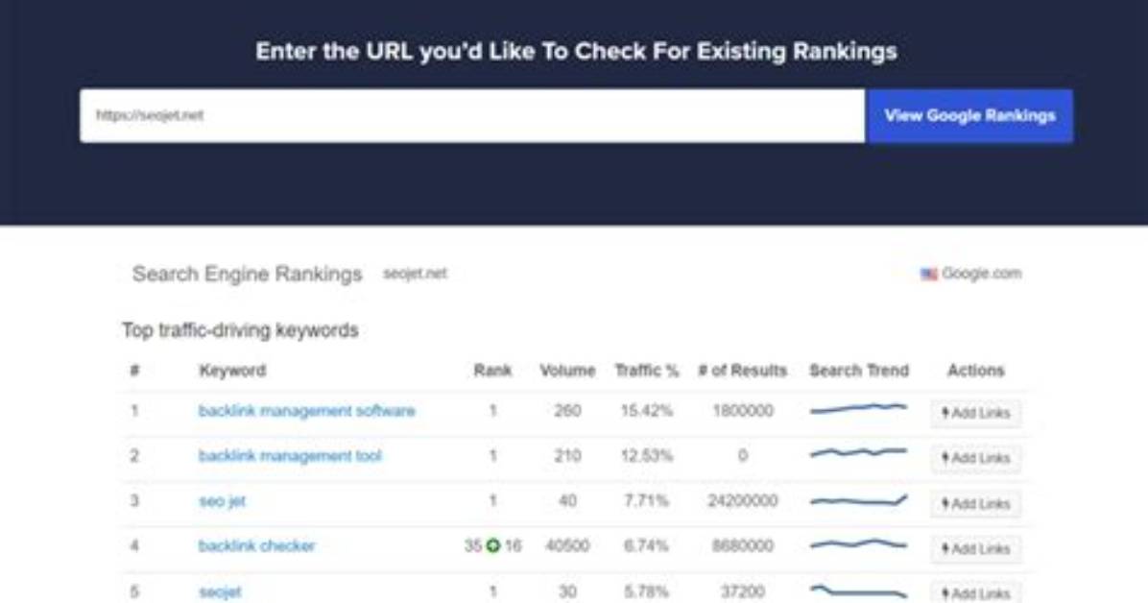Add Links for backlink management tool
The width and height of the screenshot is (1148, 603).
(976, 458)
